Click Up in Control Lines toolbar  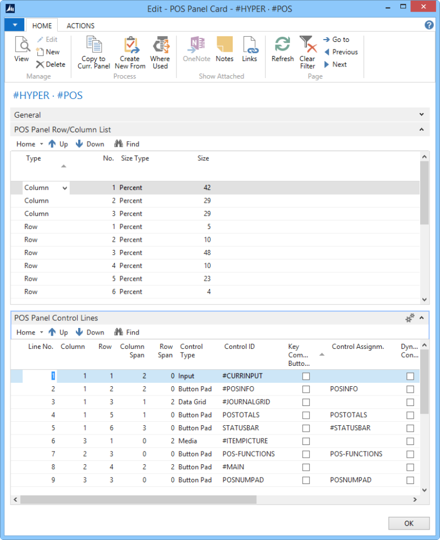[x=58, y=332]
